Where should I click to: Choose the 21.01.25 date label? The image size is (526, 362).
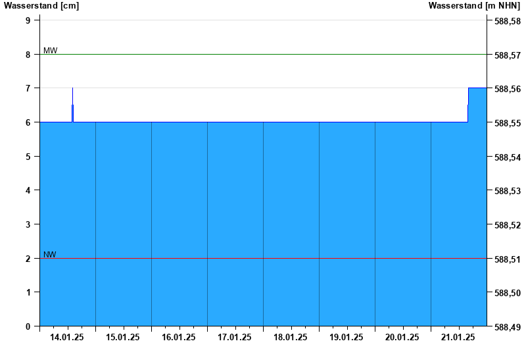pyautogui.click(x=458, y=337)
